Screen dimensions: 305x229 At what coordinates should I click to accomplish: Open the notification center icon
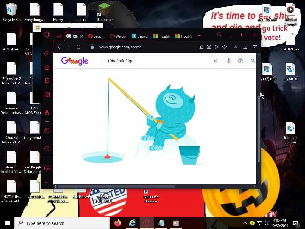[x=295, y=223]
